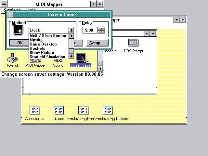Open the Windows Applications group icon
The image size is (208, 156).
click(x=83, y=110)
